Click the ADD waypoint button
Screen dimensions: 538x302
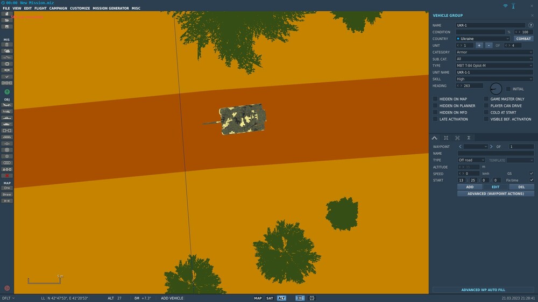tap(470, 187)
